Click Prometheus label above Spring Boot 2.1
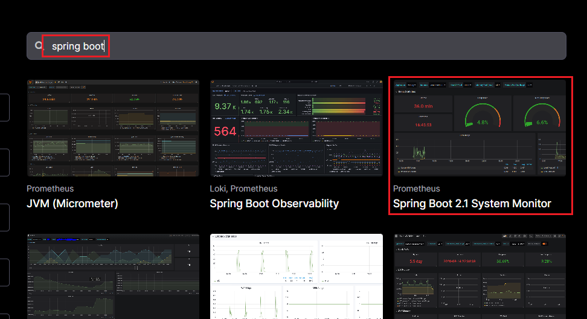587x319 pixels. point(417,188)
